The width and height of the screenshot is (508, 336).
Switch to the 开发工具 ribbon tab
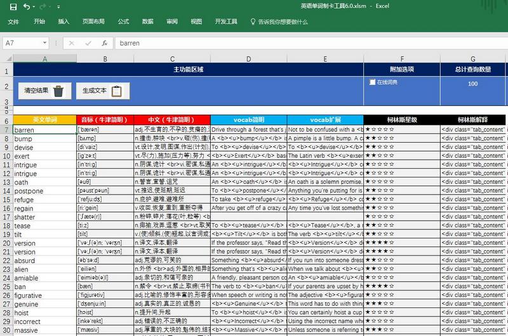tap(226, 22)
